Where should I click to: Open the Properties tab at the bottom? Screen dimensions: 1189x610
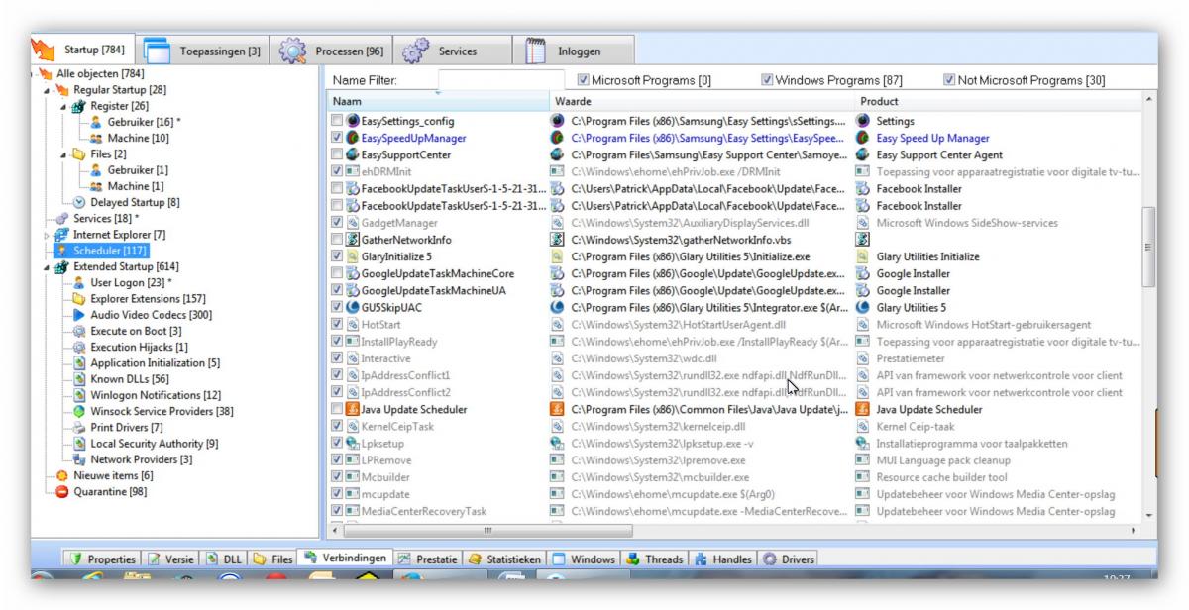[x=103, y=559]
